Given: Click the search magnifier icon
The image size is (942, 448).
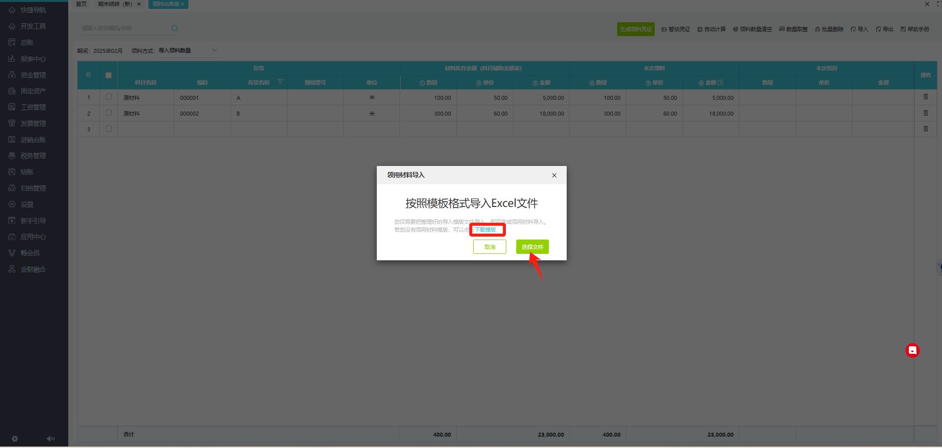Looking at the screenshot, I should tap(175, 29).
